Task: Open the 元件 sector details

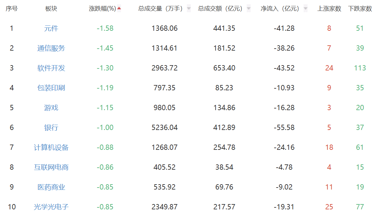Action: click(52, 28)
